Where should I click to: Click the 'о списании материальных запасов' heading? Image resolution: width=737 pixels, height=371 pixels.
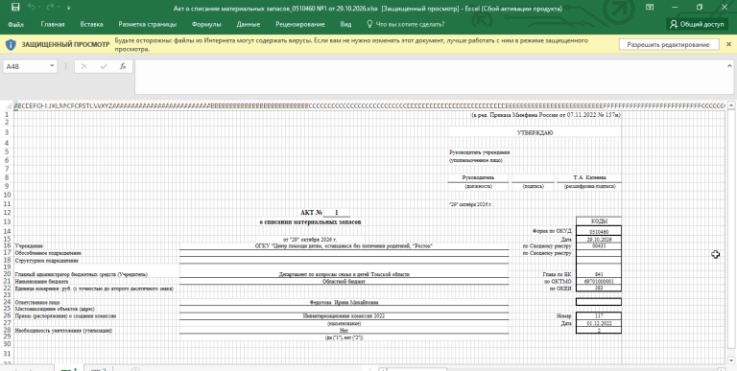click(310, 221)
